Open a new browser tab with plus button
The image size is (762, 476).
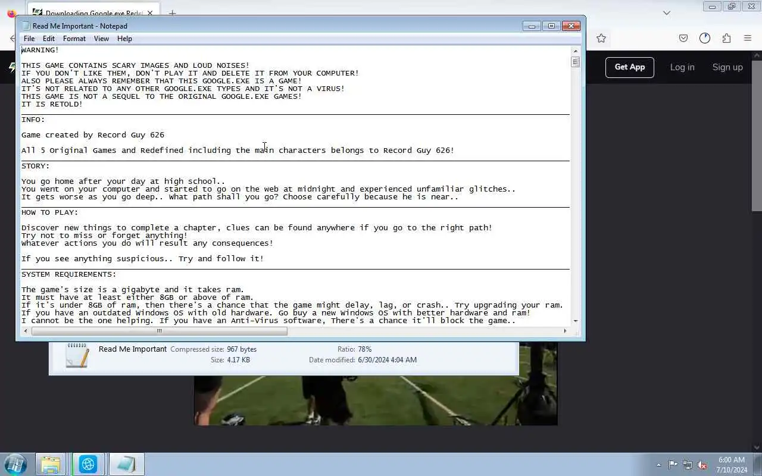click(172, 12)
